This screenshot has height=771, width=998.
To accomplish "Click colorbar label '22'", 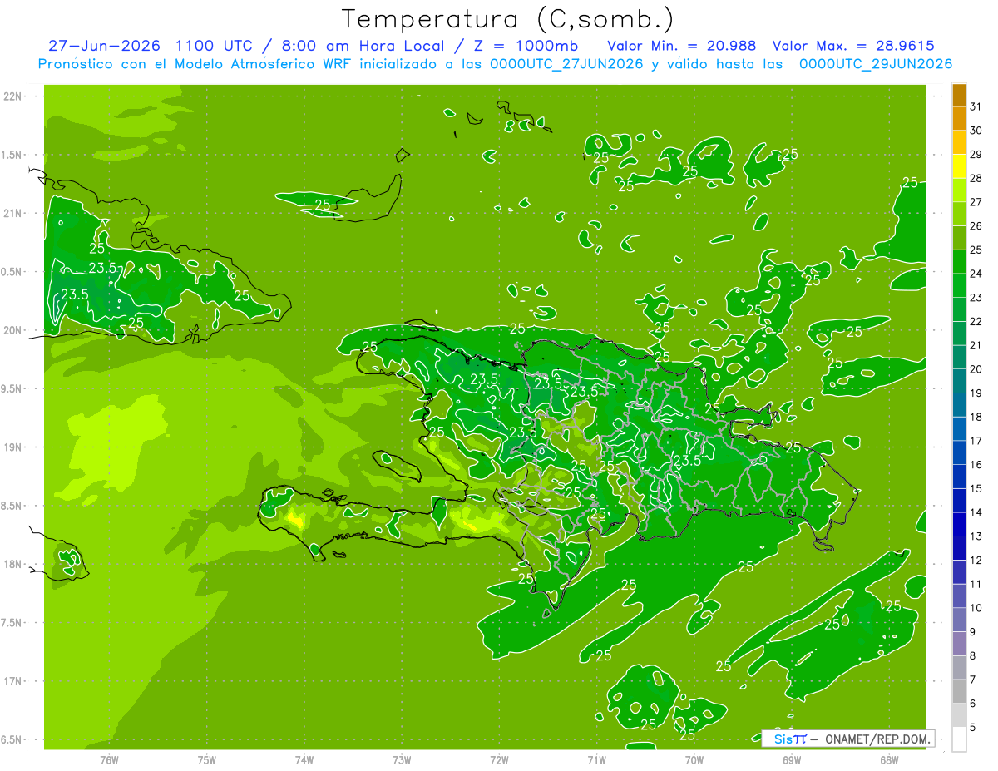I will [x=976, y=322].
